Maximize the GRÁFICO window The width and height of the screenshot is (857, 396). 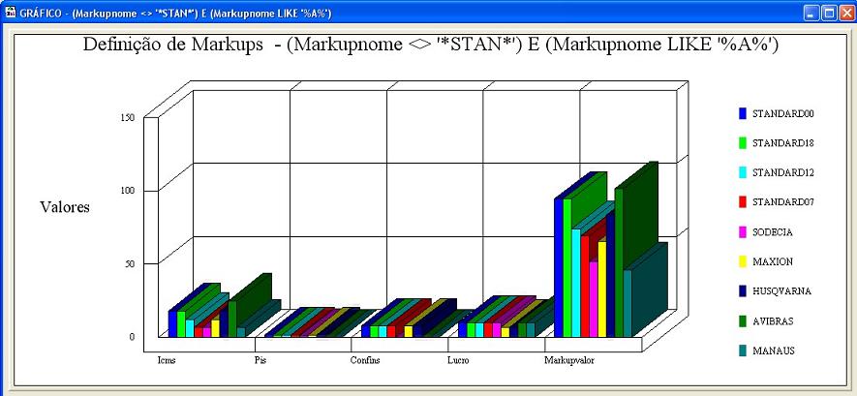[x=829, y=14]
